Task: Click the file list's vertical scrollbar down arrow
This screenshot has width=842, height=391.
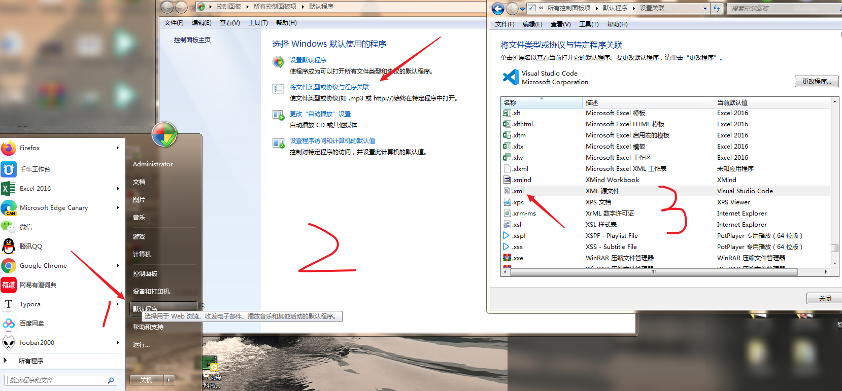Action: pyautogui.click(x=835, y=264)
